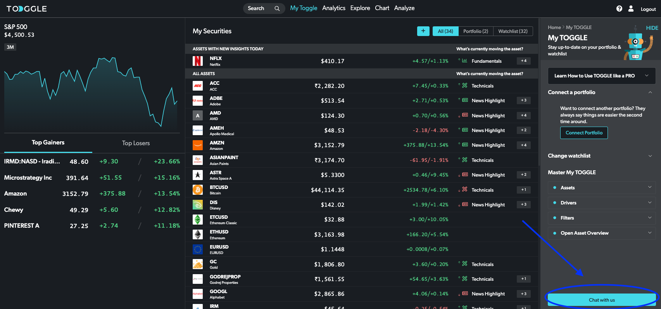Click the Connect Portfolio button

584,133
